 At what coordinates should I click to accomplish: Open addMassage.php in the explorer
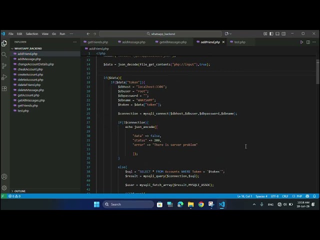(x=29, y=59)
